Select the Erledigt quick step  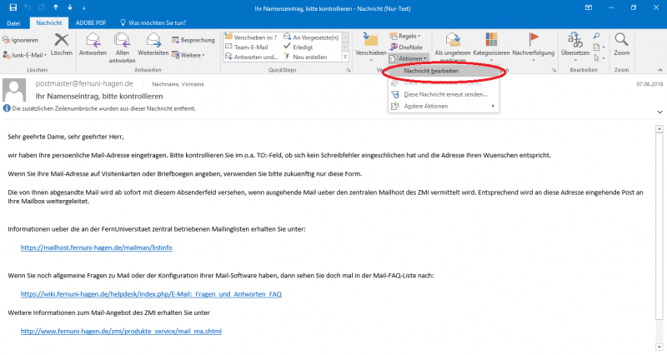point(298,47)
